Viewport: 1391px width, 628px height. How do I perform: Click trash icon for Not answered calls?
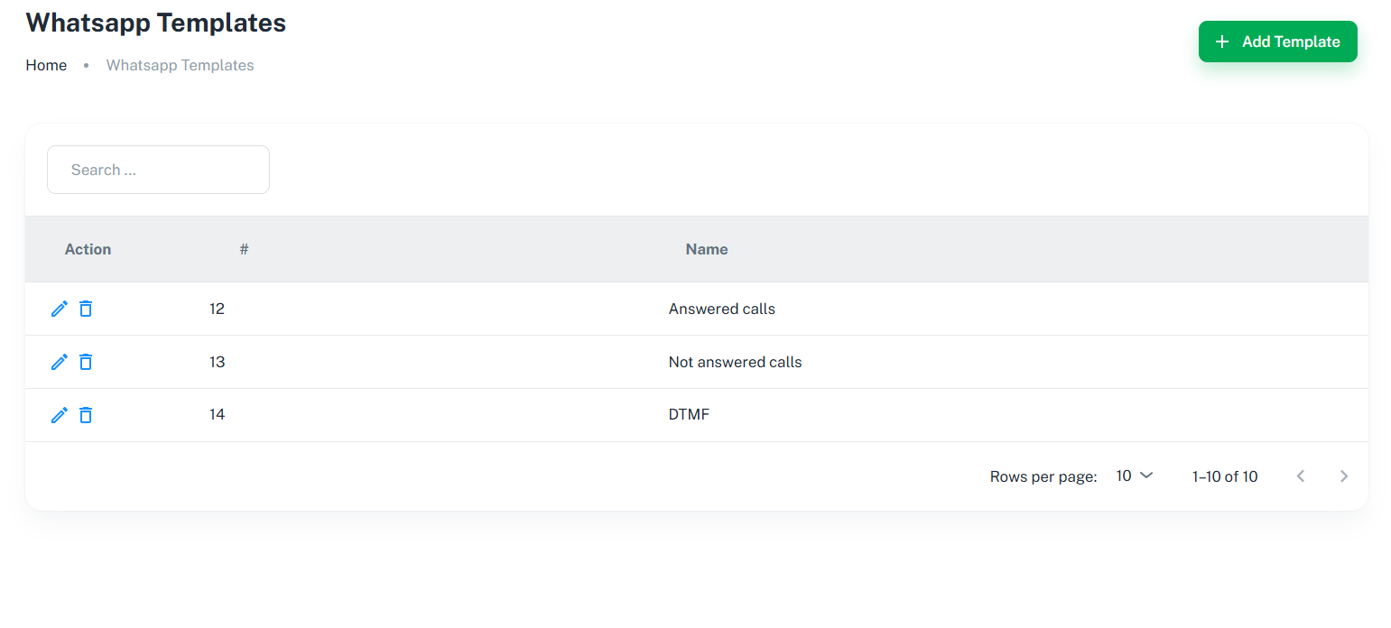click(86, 362)
